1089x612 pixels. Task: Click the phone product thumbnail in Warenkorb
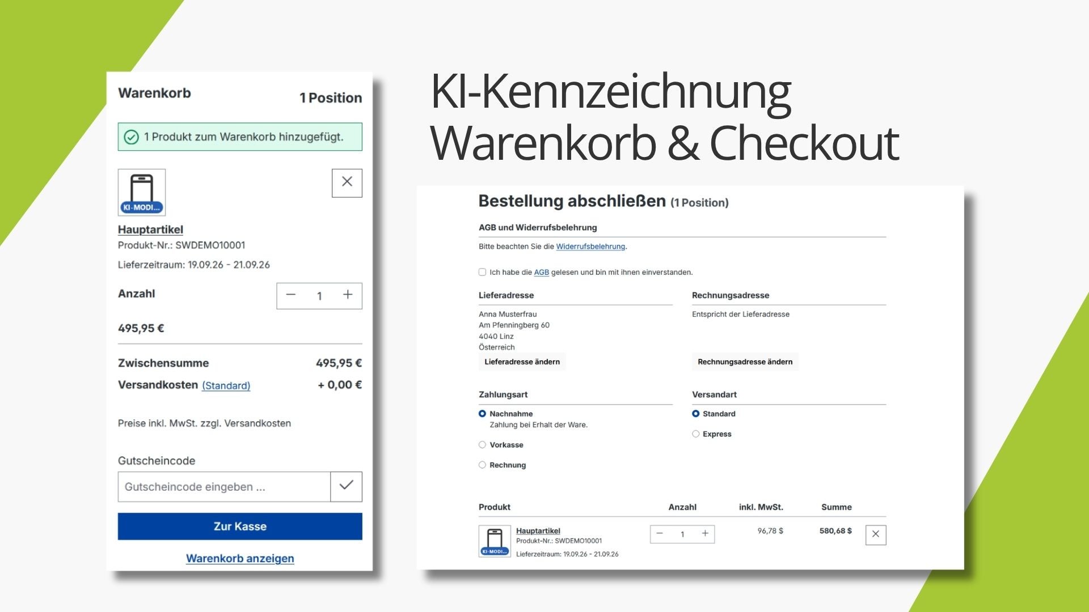pyautogui.click(x=142, y=192)
